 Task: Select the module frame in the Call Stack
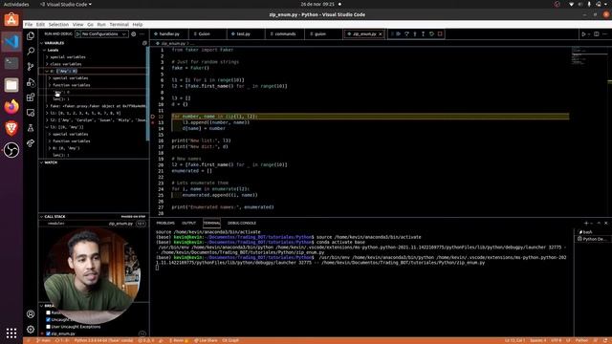[x=94, y=224]
